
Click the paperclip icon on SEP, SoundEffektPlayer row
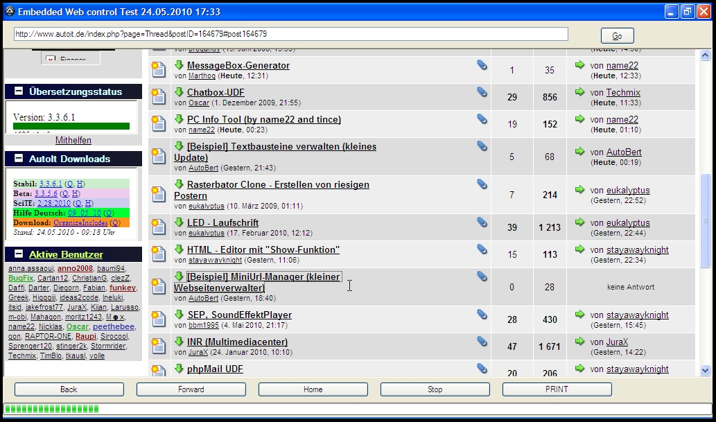tap(482, 315)
